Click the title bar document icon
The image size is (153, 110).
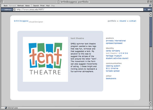(59, 2)
